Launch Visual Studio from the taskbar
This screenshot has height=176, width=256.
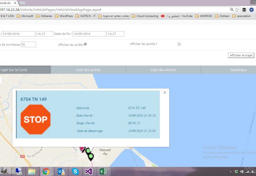(89, 171)
